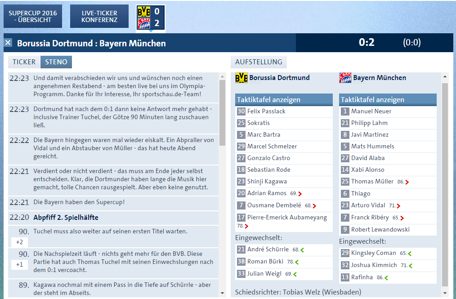This screenshot has height=299, width=456.
Task: Click the red substitution arrow under Aubameyang
Action: pos(246,226)
